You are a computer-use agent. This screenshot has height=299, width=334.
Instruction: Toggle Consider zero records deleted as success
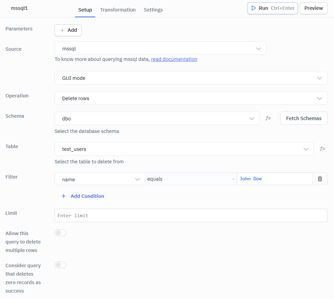[x=60, y=265]
